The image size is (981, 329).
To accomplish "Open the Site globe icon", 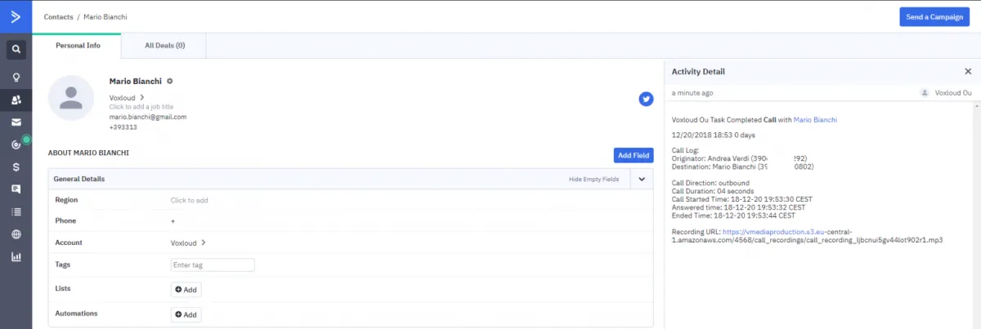I will pyautogui.click(x=16, y=234).
